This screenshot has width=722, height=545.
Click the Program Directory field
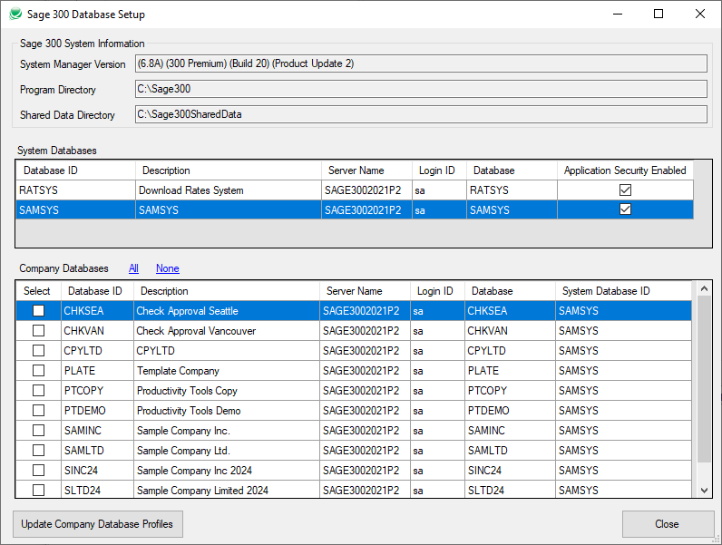click(421, 89)
